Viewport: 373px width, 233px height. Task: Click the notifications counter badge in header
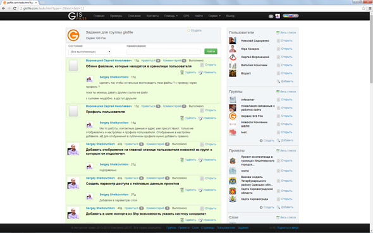point(271,16)
